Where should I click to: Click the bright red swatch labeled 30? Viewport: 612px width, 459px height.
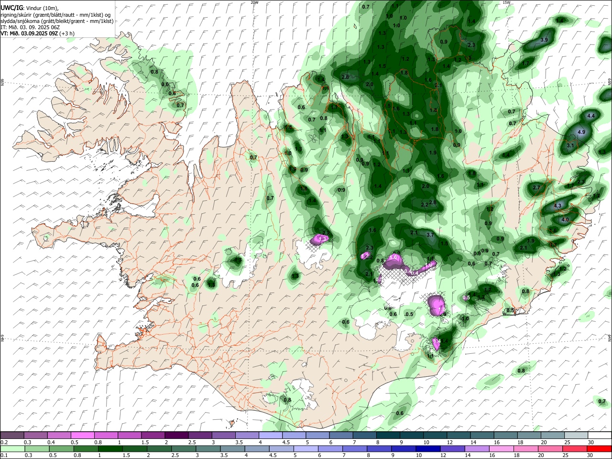point(599,449)
